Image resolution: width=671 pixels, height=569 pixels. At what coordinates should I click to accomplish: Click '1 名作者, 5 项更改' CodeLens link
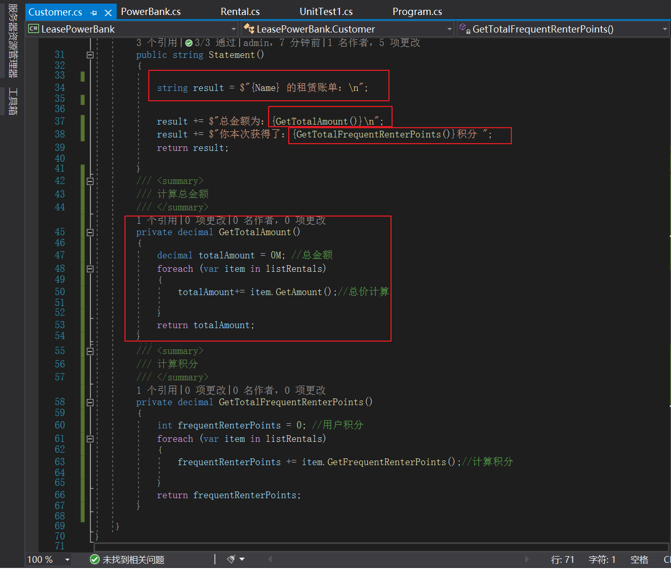pyautogui.click(x=374, y=43)
